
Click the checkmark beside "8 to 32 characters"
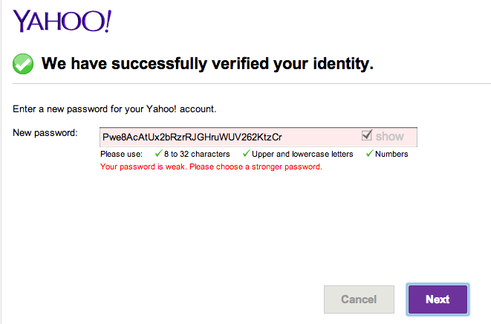[x=158, y=154]
